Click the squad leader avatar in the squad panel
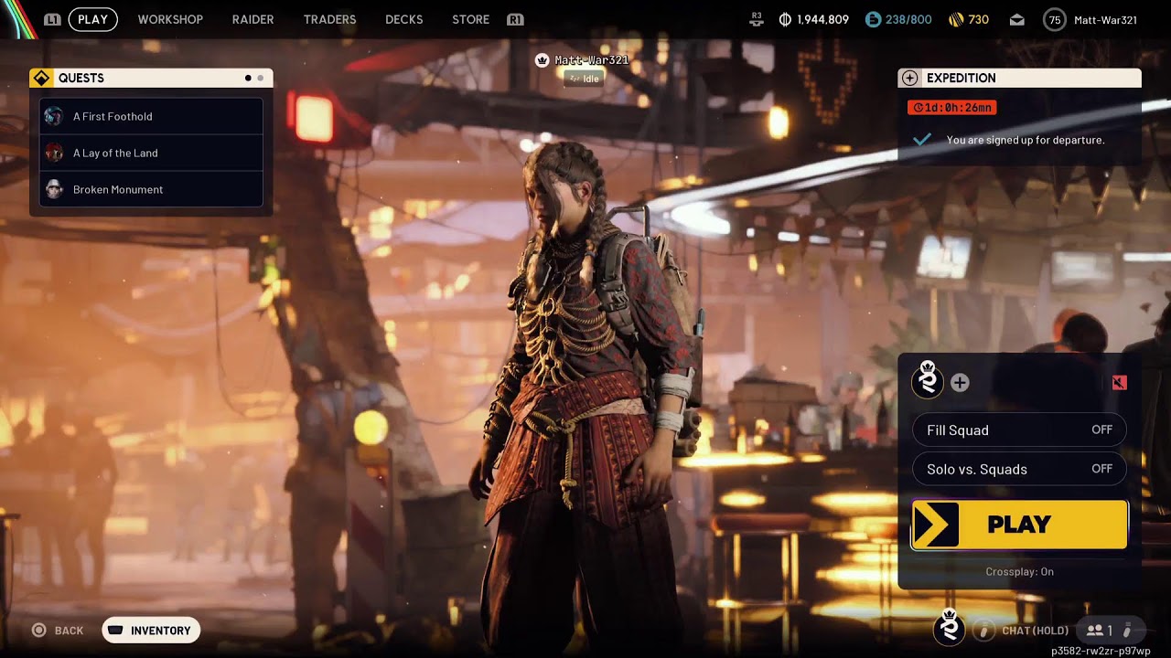The height and width of the screenshot is (658, 1171). (x=928, y=379)
